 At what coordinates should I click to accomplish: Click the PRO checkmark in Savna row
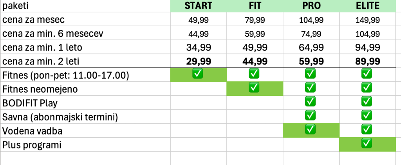[x=311, y=116]
